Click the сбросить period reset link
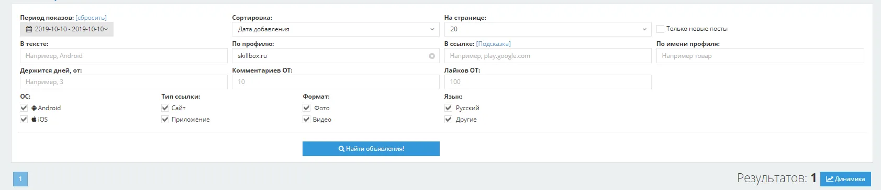This screenshot has height=190, width=881. 91,18
